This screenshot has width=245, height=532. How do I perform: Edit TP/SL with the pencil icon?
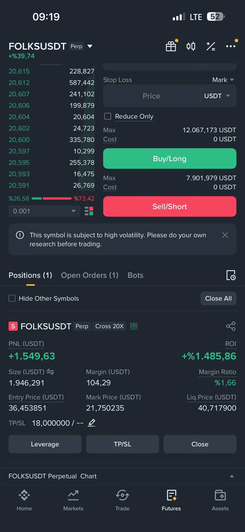coord(92,423)
